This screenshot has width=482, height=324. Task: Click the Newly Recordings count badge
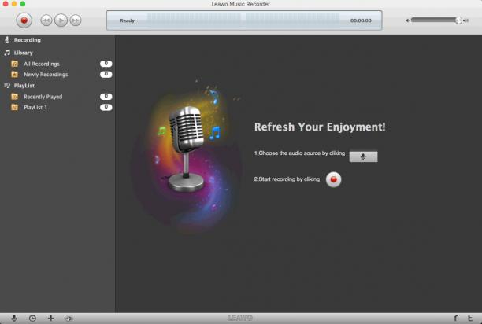click(x=106, y=74)
